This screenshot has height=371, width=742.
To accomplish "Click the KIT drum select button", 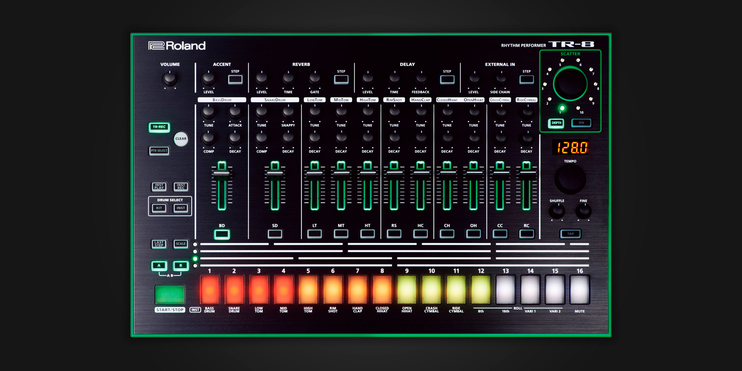I will [159, 208].
